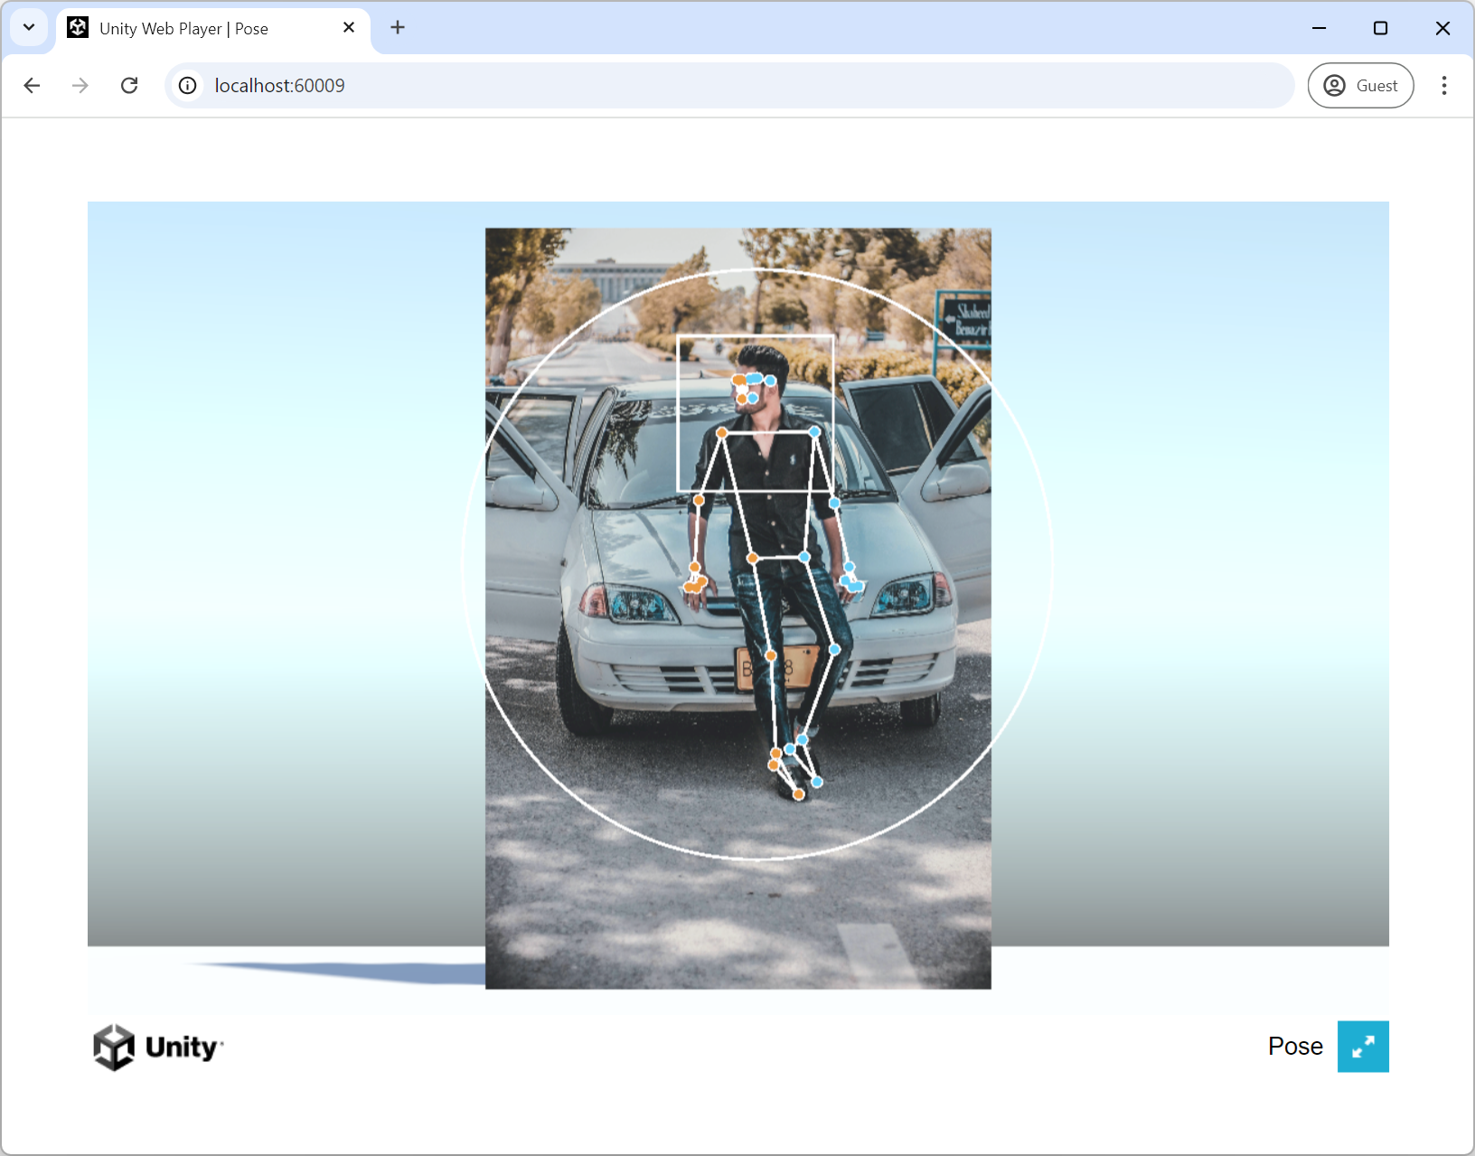Reload the Pose page
The width and height of the screenshot is (1475, 1156).
[129, 85]
